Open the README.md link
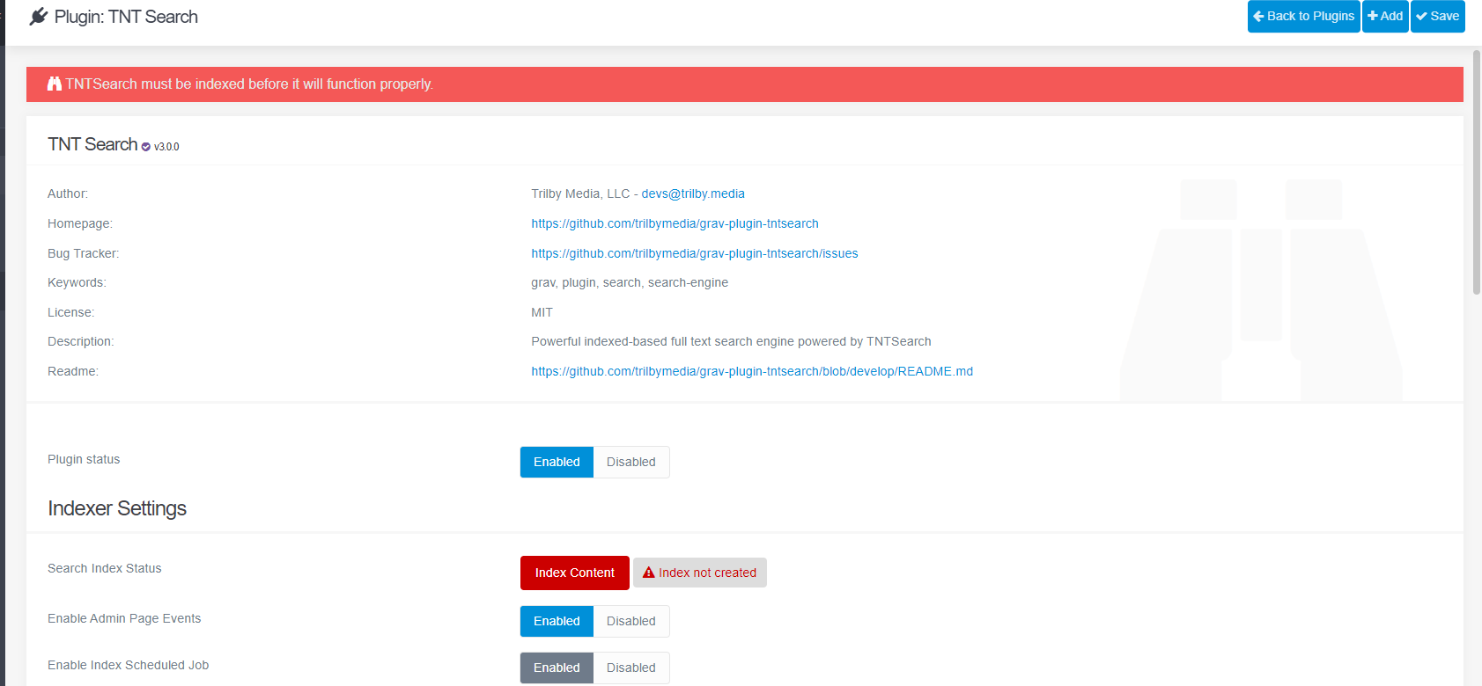 [x=752, y=371]
